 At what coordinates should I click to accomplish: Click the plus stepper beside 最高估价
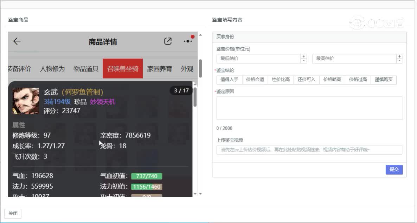pyautogui.click(x=400, y=56)
